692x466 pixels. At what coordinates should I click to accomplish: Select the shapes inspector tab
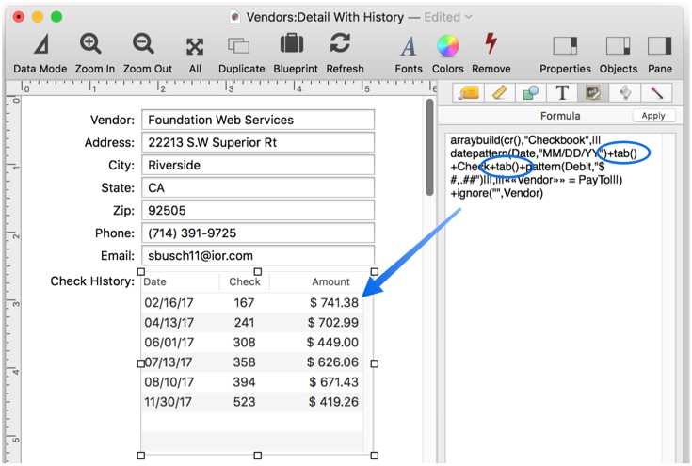coord(531,92)
